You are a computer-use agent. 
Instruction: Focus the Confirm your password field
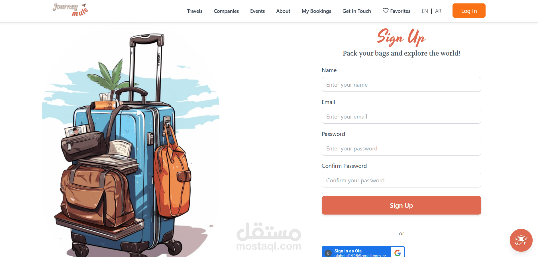click(401, 180)
